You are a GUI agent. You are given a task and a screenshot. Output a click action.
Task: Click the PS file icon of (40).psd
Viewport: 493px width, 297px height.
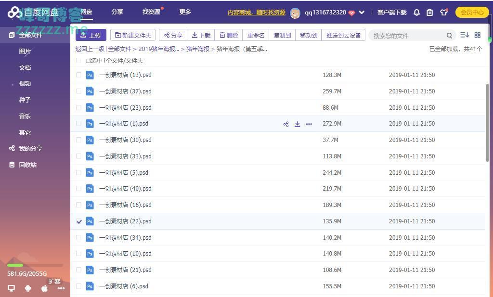pyautogui.click(x=90, y=189)
